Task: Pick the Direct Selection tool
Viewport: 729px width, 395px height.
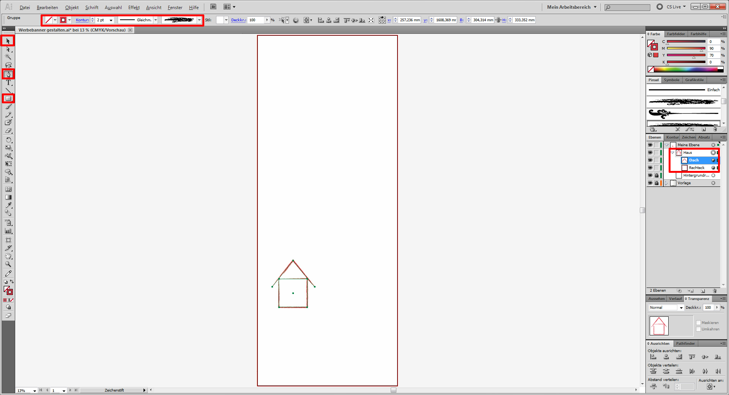Action: tap(8, 49)
